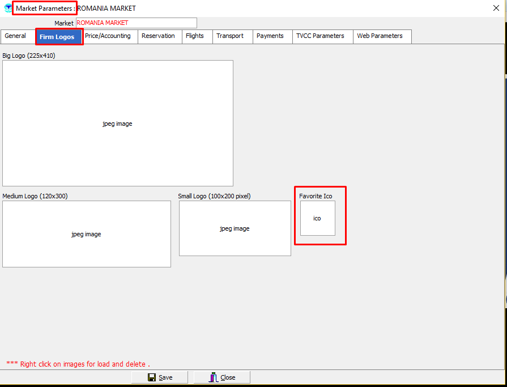
Task: Close the Market Parameters window
Action: pyautogui.click(x=496, y=8)
